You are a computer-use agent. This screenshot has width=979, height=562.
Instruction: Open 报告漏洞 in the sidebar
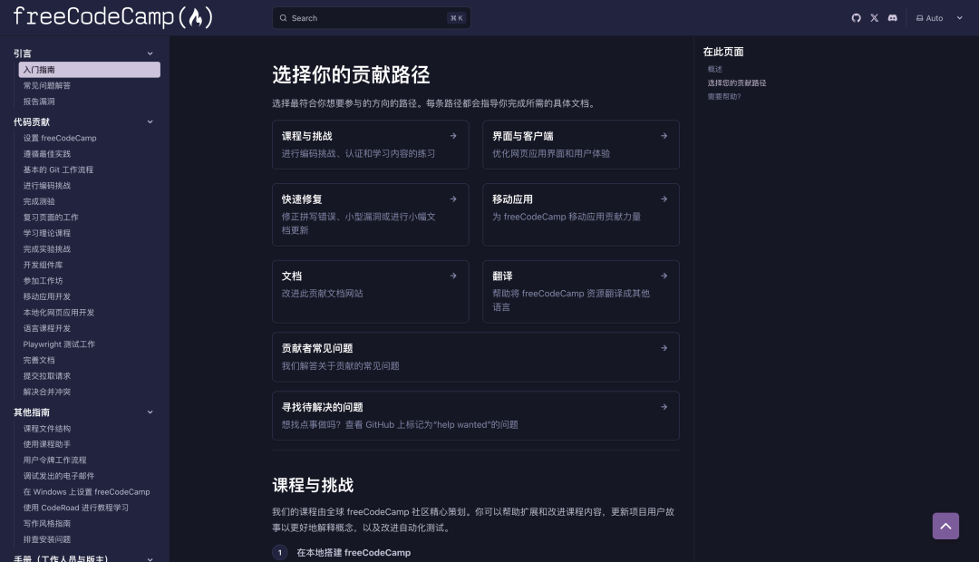coord(39,102)
